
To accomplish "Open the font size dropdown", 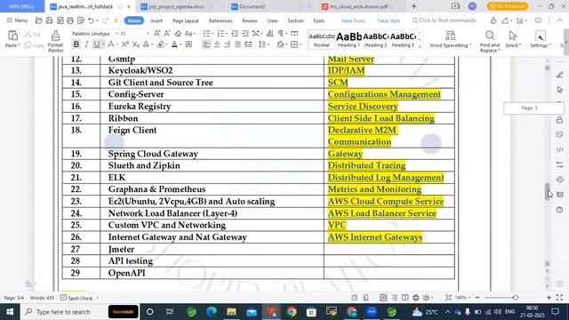I will pyautogui.click(x=148, y=34).
